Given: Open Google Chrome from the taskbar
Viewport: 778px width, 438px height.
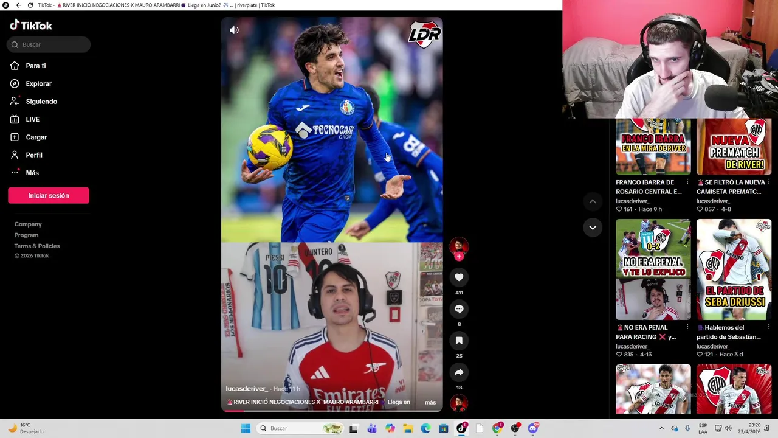Looking at the screenshot, I should click(x=497, y=428).
